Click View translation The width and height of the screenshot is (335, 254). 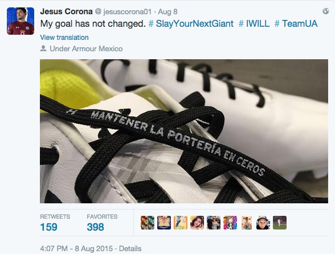click(64, 38)
